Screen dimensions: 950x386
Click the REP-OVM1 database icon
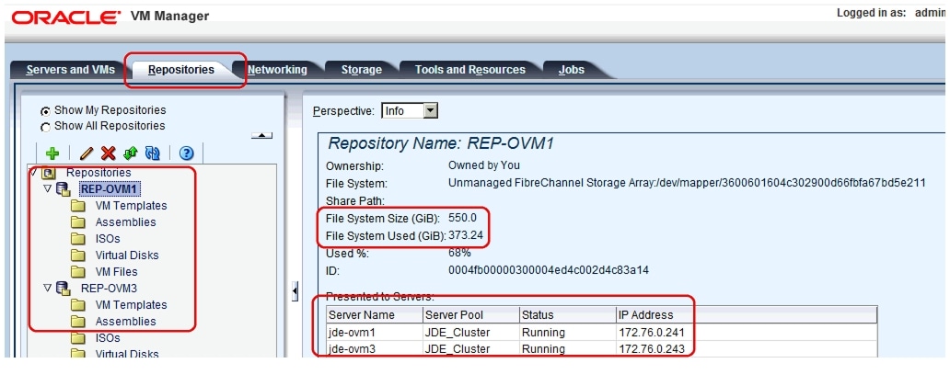(63, 189)
